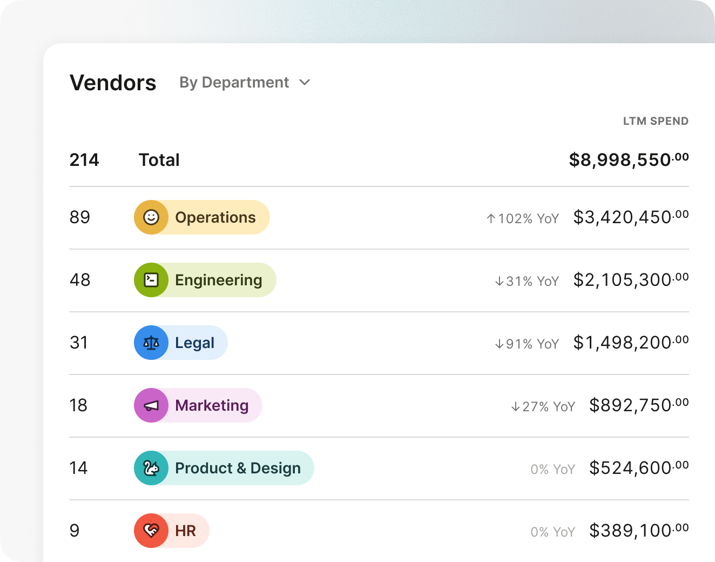Click the Operations smiley face icon
Screen dimensions: 715x562
pos(151,217)
